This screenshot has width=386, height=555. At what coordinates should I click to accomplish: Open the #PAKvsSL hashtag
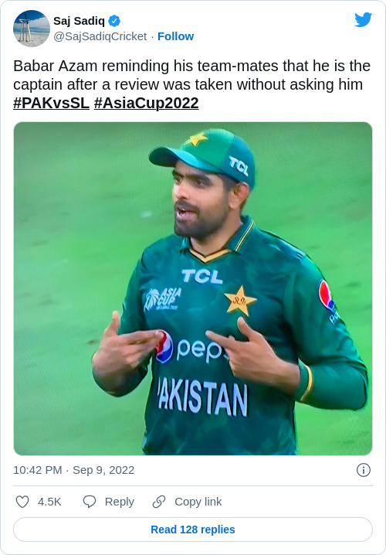[51, 103]
